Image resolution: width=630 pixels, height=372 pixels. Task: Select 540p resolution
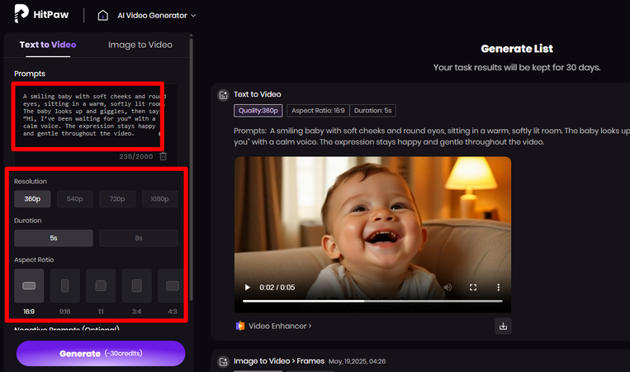75,198
